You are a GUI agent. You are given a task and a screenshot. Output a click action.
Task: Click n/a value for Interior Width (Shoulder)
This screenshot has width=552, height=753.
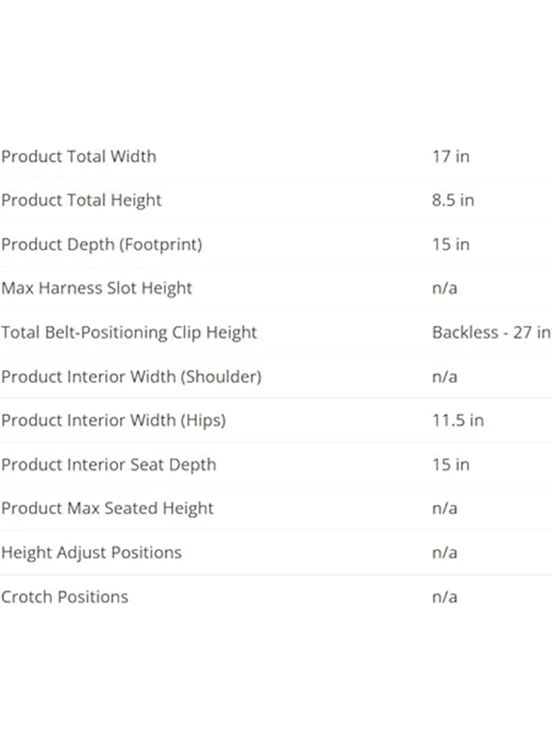pyautogui.click(x=444, y=377)
